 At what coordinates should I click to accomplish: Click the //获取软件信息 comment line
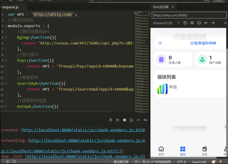pyautogui.click(x=32, y=101)
